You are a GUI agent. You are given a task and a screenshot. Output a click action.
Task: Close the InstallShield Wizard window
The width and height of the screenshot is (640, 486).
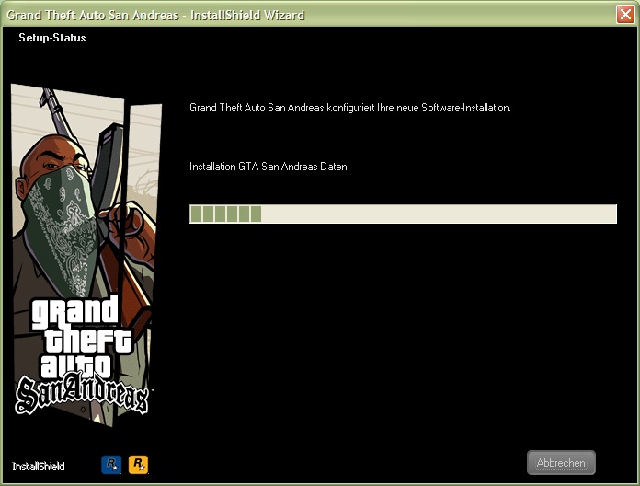[625, 15]
